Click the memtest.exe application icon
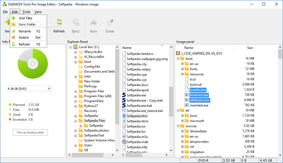 tap(187, 105)
